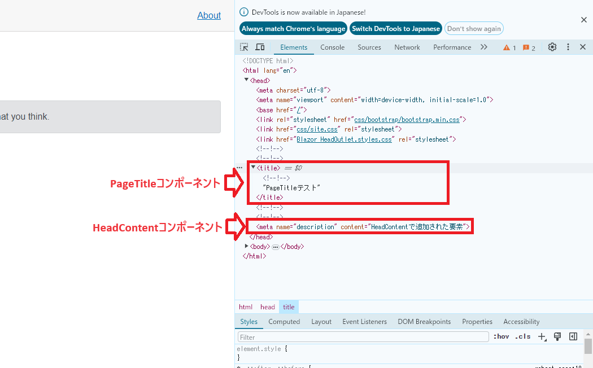Close the DevTools panel
593x368 pixels.
point(583,47)
